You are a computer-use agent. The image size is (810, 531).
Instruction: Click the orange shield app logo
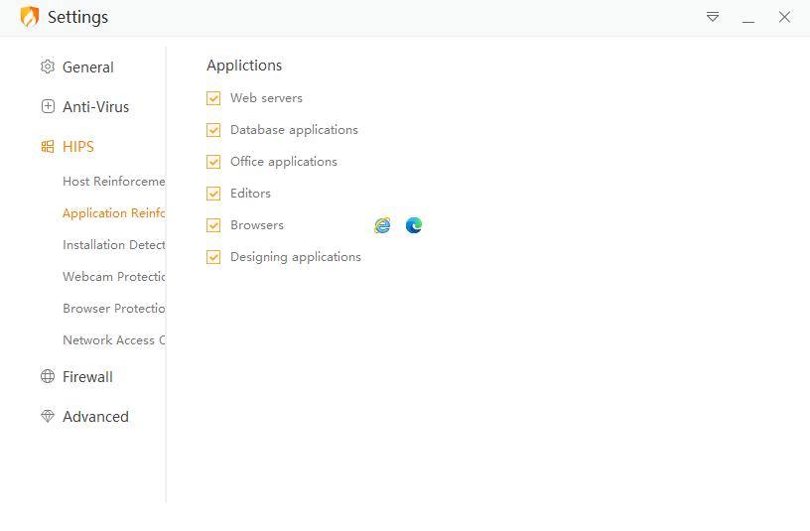click(30, 17)
